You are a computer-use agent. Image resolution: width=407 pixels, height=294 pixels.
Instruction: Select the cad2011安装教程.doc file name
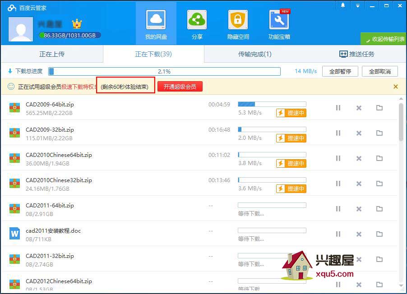(x=53, y=231)
